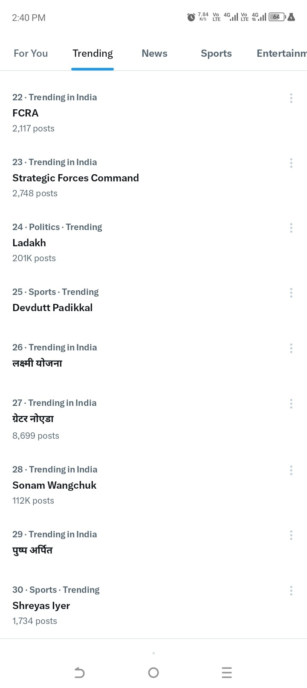Open overflow menu for Devdutt Padikkal
The width and height of the screenshot is (307, 688).
(291, 293)
